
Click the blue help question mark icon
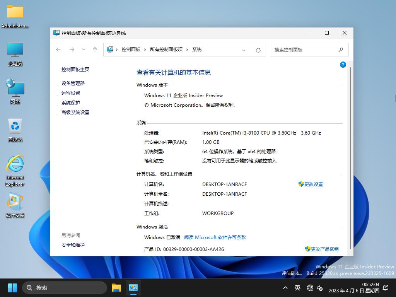(x=343, y=65)
